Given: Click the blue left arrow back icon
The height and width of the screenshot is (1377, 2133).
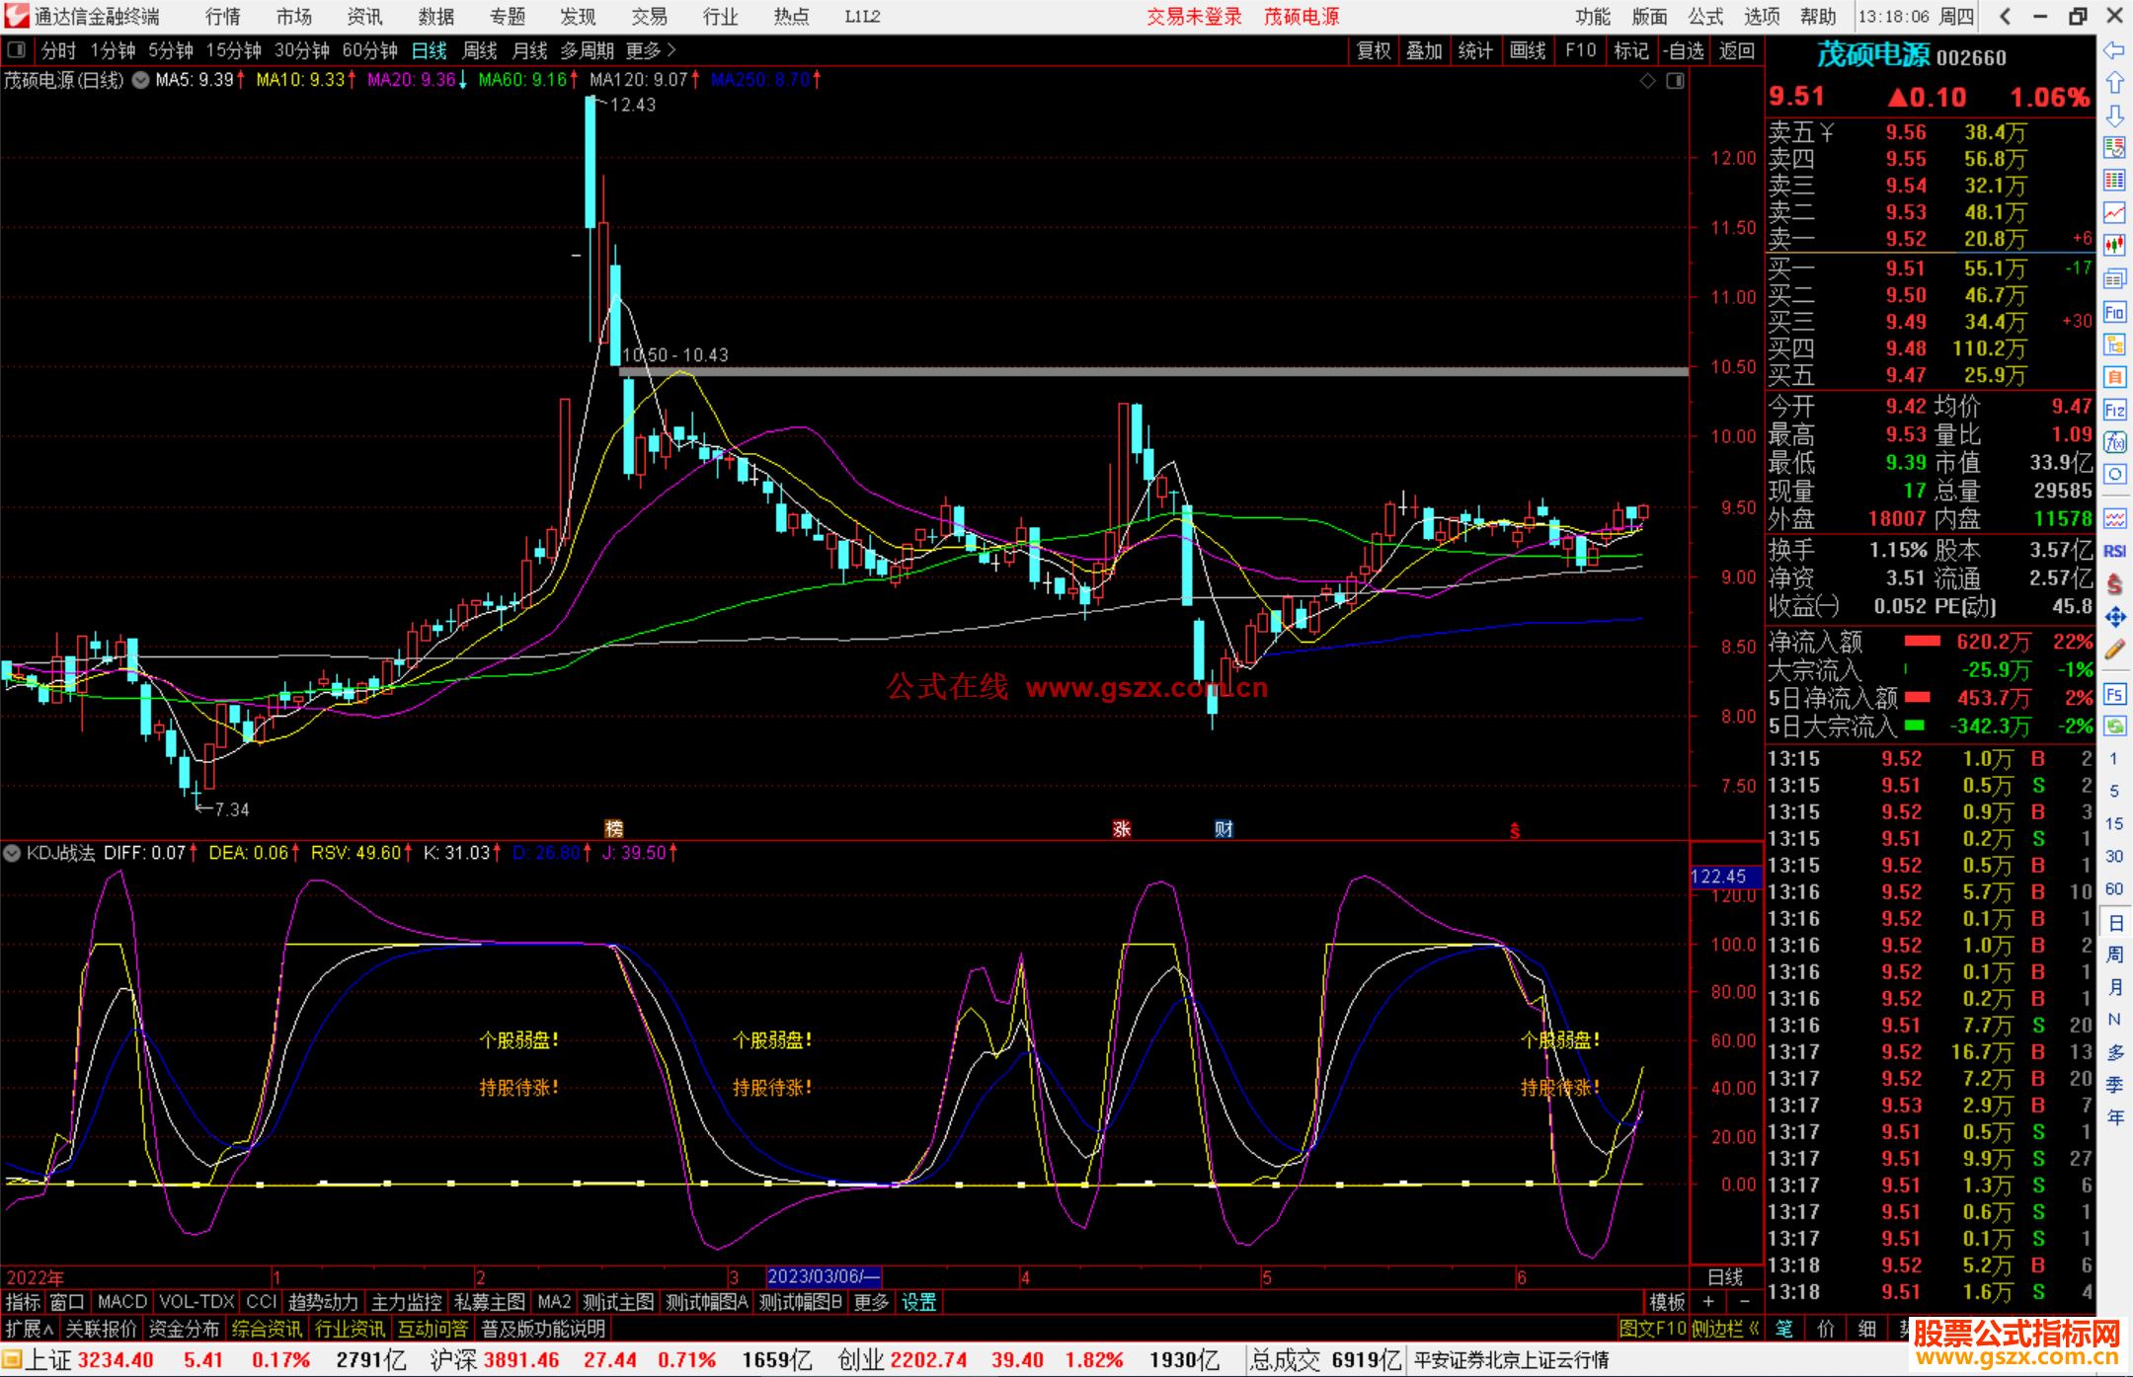Looking at the screenshot, I should tap(2113, 49).
